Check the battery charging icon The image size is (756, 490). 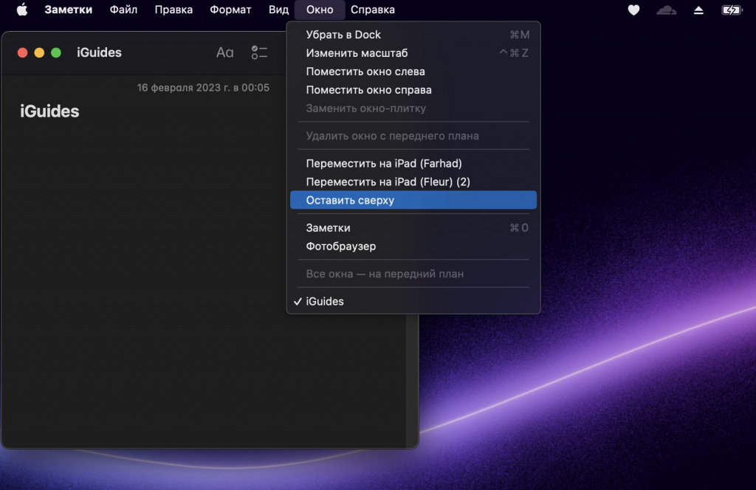(x=731, y=10)
